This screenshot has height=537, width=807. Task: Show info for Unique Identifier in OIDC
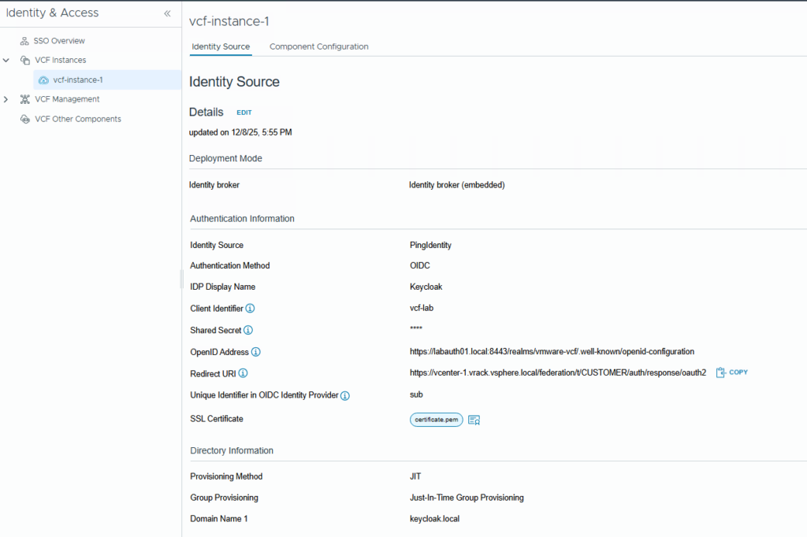tap(345, 395)
